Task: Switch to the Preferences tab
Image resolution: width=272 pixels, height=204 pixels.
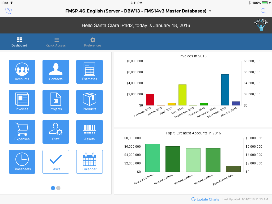Action: (93, 42)
